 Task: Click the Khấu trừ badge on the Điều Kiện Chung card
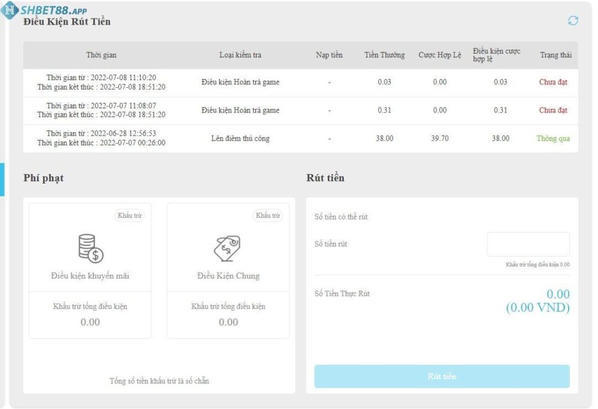269,216
